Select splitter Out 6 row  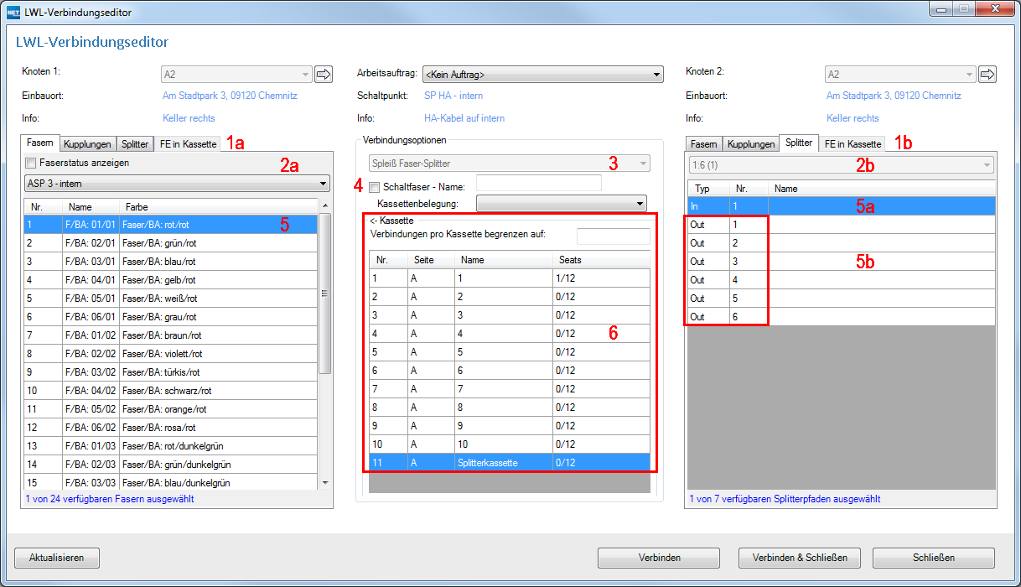842,316
